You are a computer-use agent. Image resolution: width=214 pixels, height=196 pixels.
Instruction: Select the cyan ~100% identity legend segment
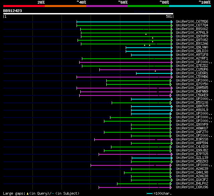click(x=190, y=6)
